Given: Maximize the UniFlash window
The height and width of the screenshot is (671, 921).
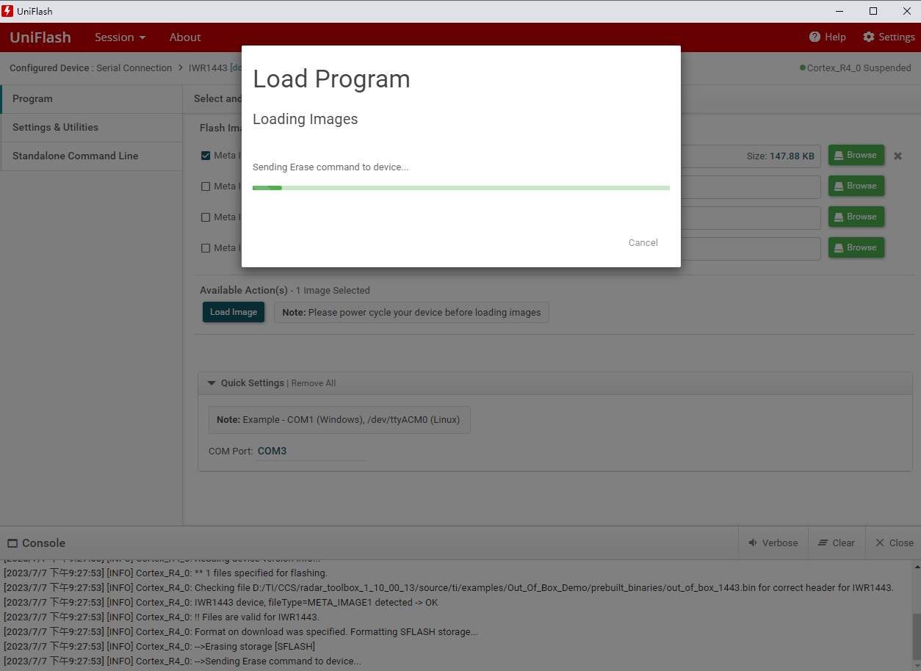Looking at the screenshot, I should click(x=873, y=11).
